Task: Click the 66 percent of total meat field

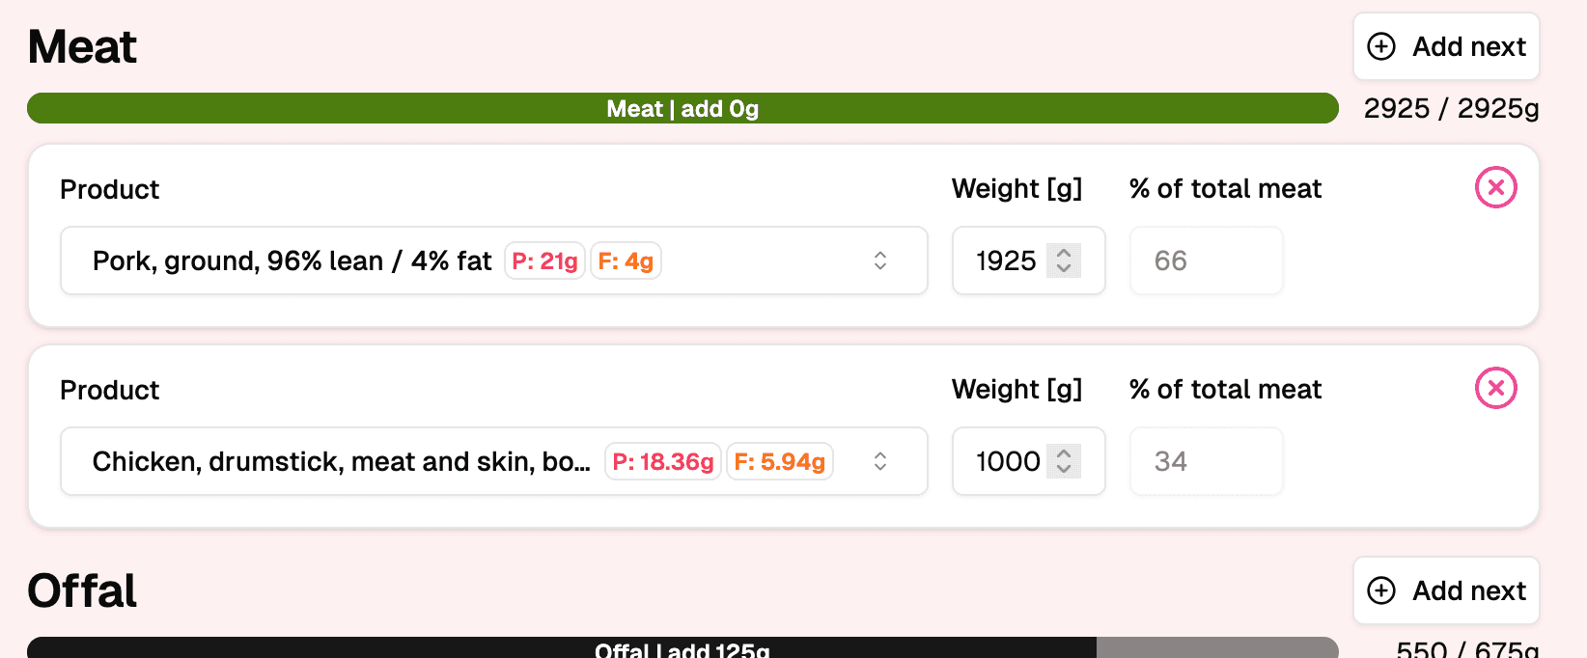Action: (x=1206, y=260)
